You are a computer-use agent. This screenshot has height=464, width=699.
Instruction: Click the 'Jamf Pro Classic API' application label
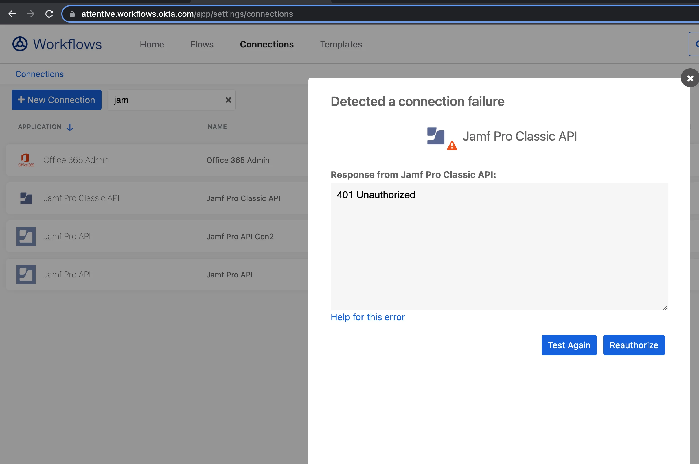pyautogui.click(x=81, y=198)
